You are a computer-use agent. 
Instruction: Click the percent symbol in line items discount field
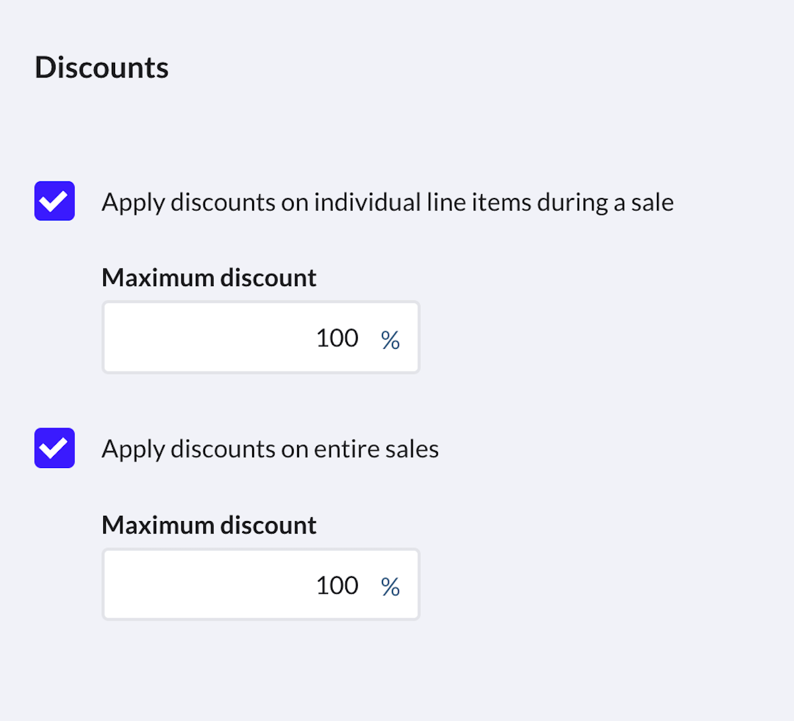point(390,340)
